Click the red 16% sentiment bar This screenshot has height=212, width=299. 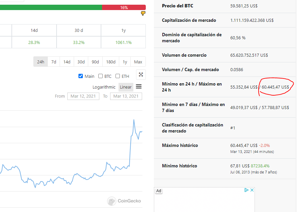click(124, 7)
